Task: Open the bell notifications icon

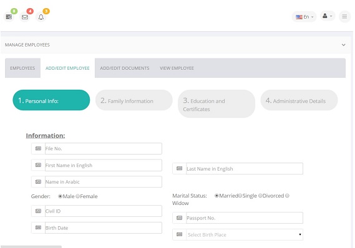Action: (x=41, y=17)
